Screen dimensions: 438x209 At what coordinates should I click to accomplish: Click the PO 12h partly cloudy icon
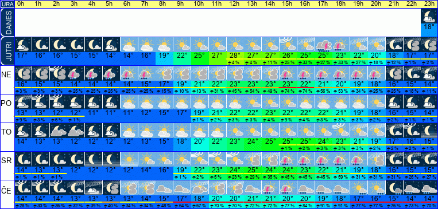235,102
